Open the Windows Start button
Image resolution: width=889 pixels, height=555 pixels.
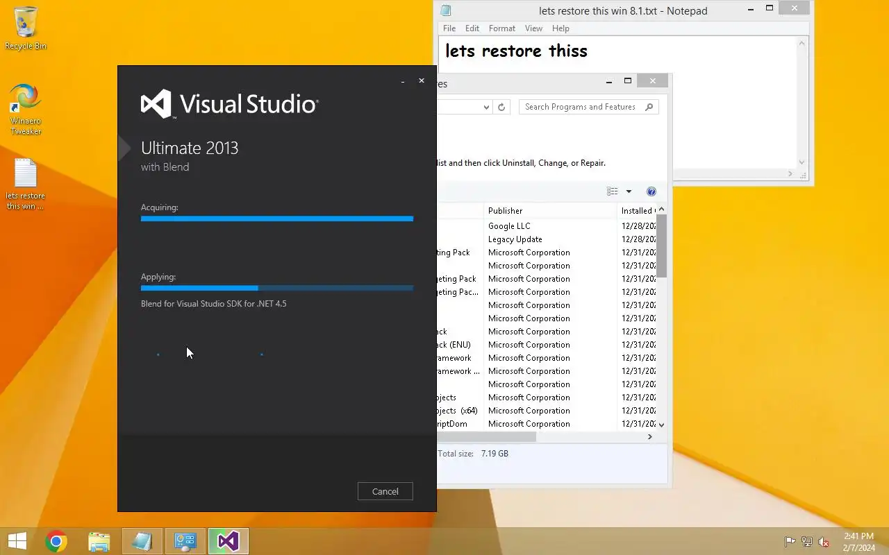(x=17, y=541)
